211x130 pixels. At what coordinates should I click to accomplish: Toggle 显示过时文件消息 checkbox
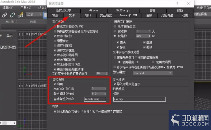click(55, 64)
